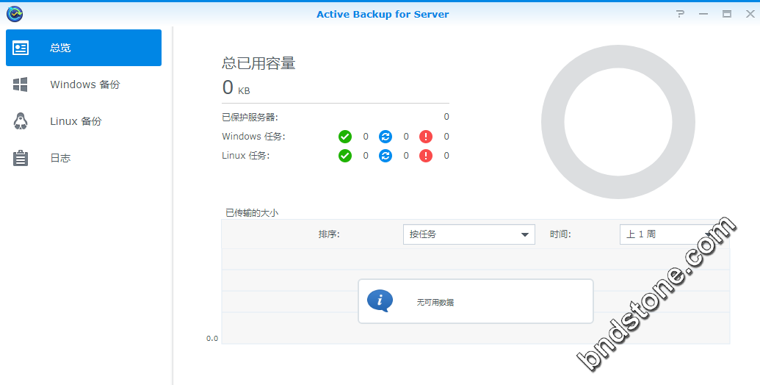Minimize the Active Backup window

click(x=703, y=14)
